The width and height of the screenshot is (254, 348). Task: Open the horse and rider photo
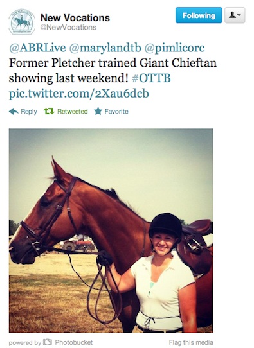click(111, 231)
